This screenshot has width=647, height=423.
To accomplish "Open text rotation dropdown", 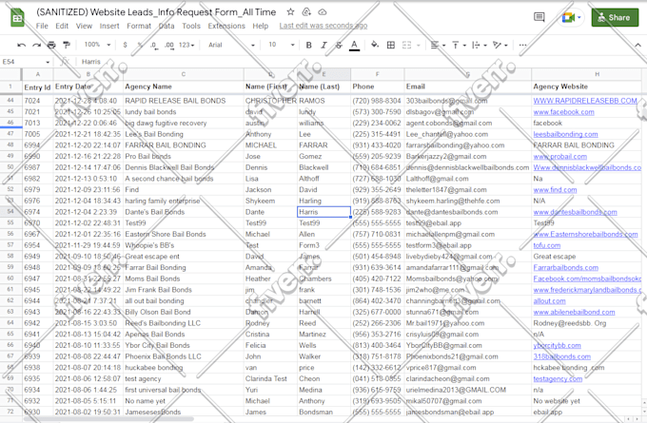I will (x=500, y=45).
